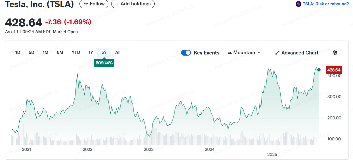Click the 2024 axis label
353x160 pixels.
tap(209, 149)
